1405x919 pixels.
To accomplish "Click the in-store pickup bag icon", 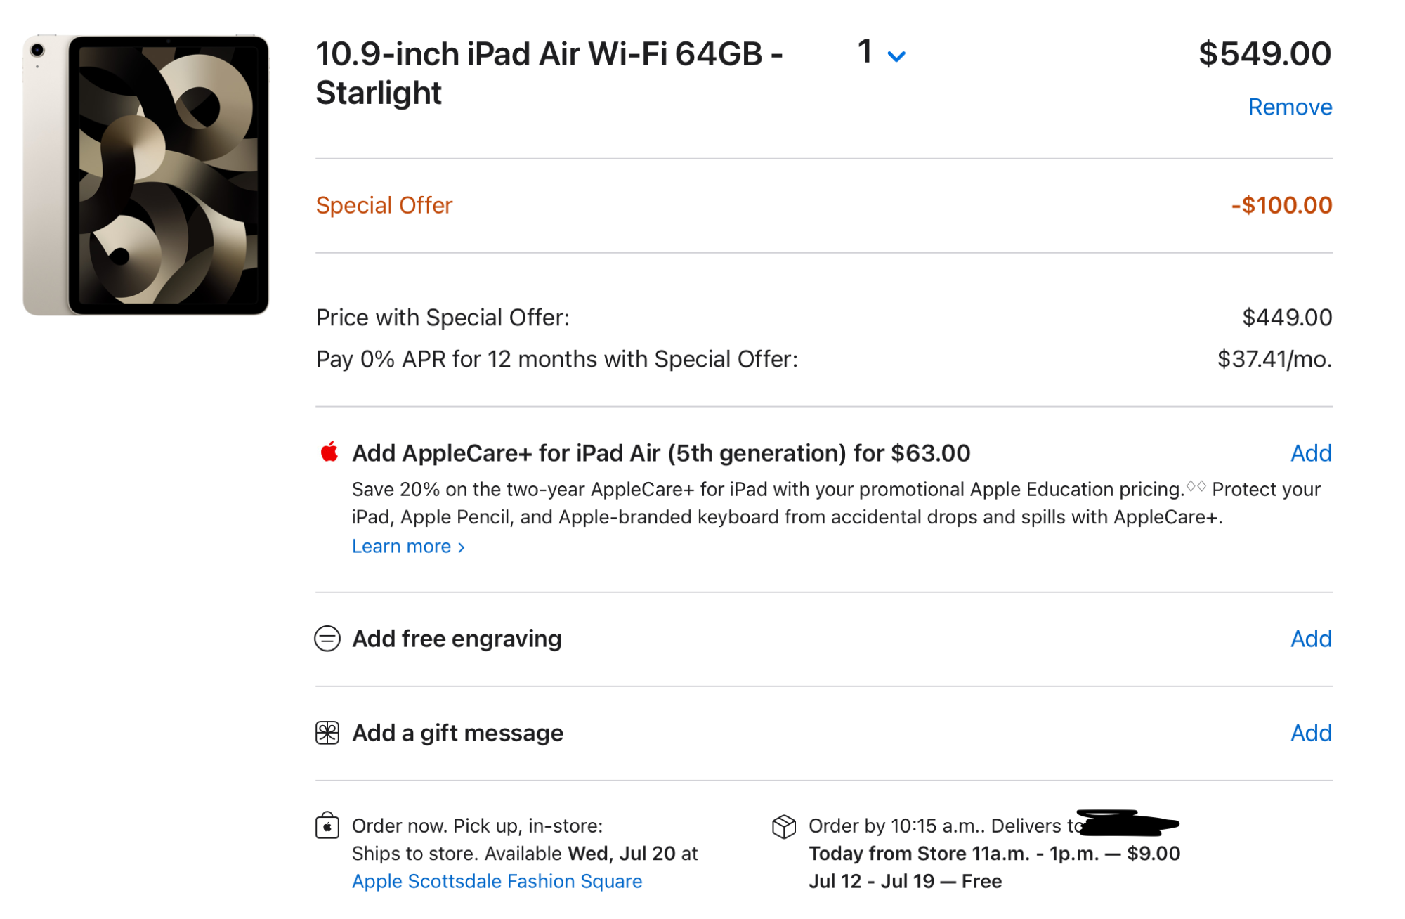I will tap(327, 826).
